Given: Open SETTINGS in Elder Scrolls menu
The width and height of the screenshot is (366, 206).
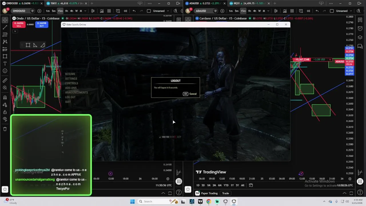Looking at the screenshot, I should pyautogui.click(x=71, y=79).
